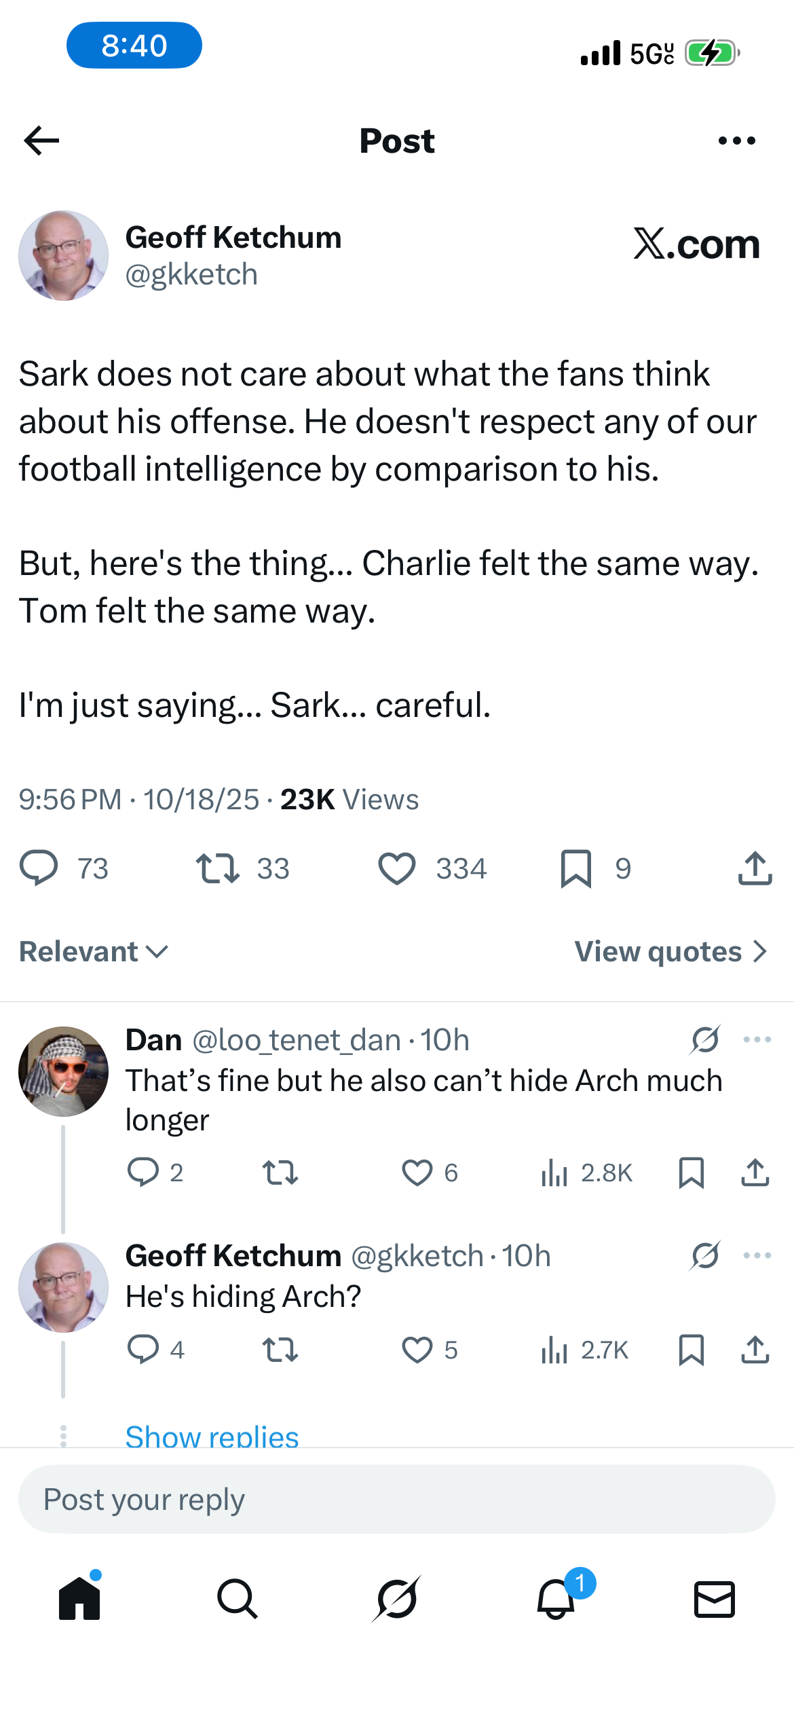
Task: Like the main post by Geoff Ketchum
Action: click(397, 868)
